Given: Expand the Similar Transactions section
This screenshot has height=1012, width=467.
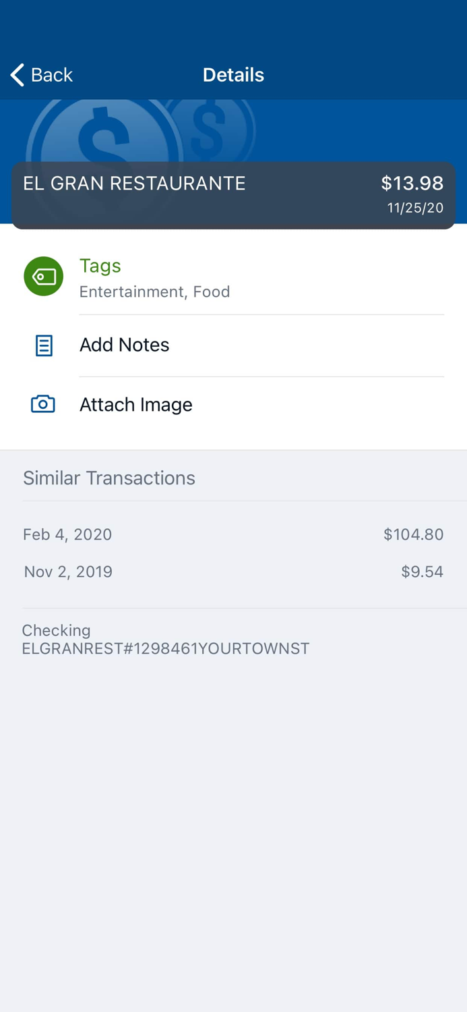Looking at the screenshot, I should coord(108,478).
